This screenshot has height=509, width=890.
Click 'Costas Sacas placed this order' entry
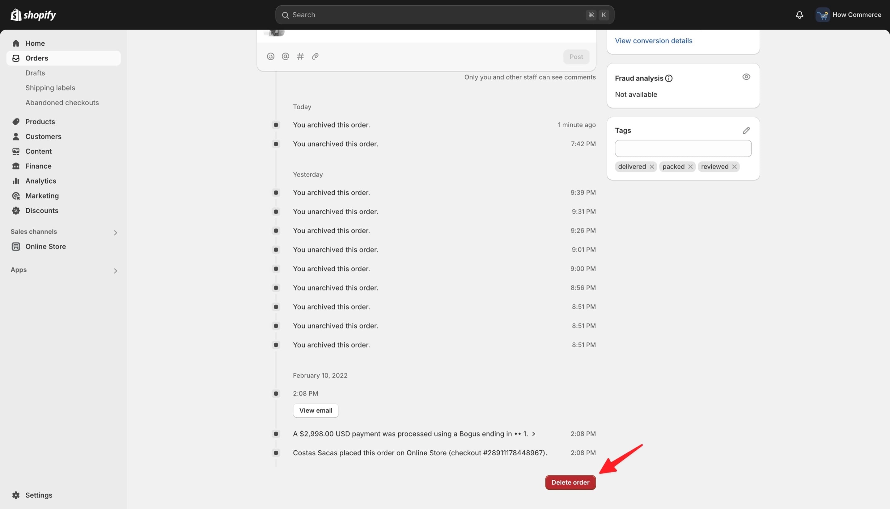420,453
